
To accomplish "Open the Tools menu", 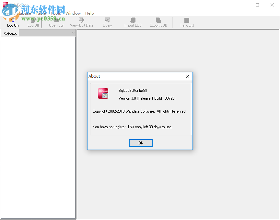I will (x=55, y=13).
